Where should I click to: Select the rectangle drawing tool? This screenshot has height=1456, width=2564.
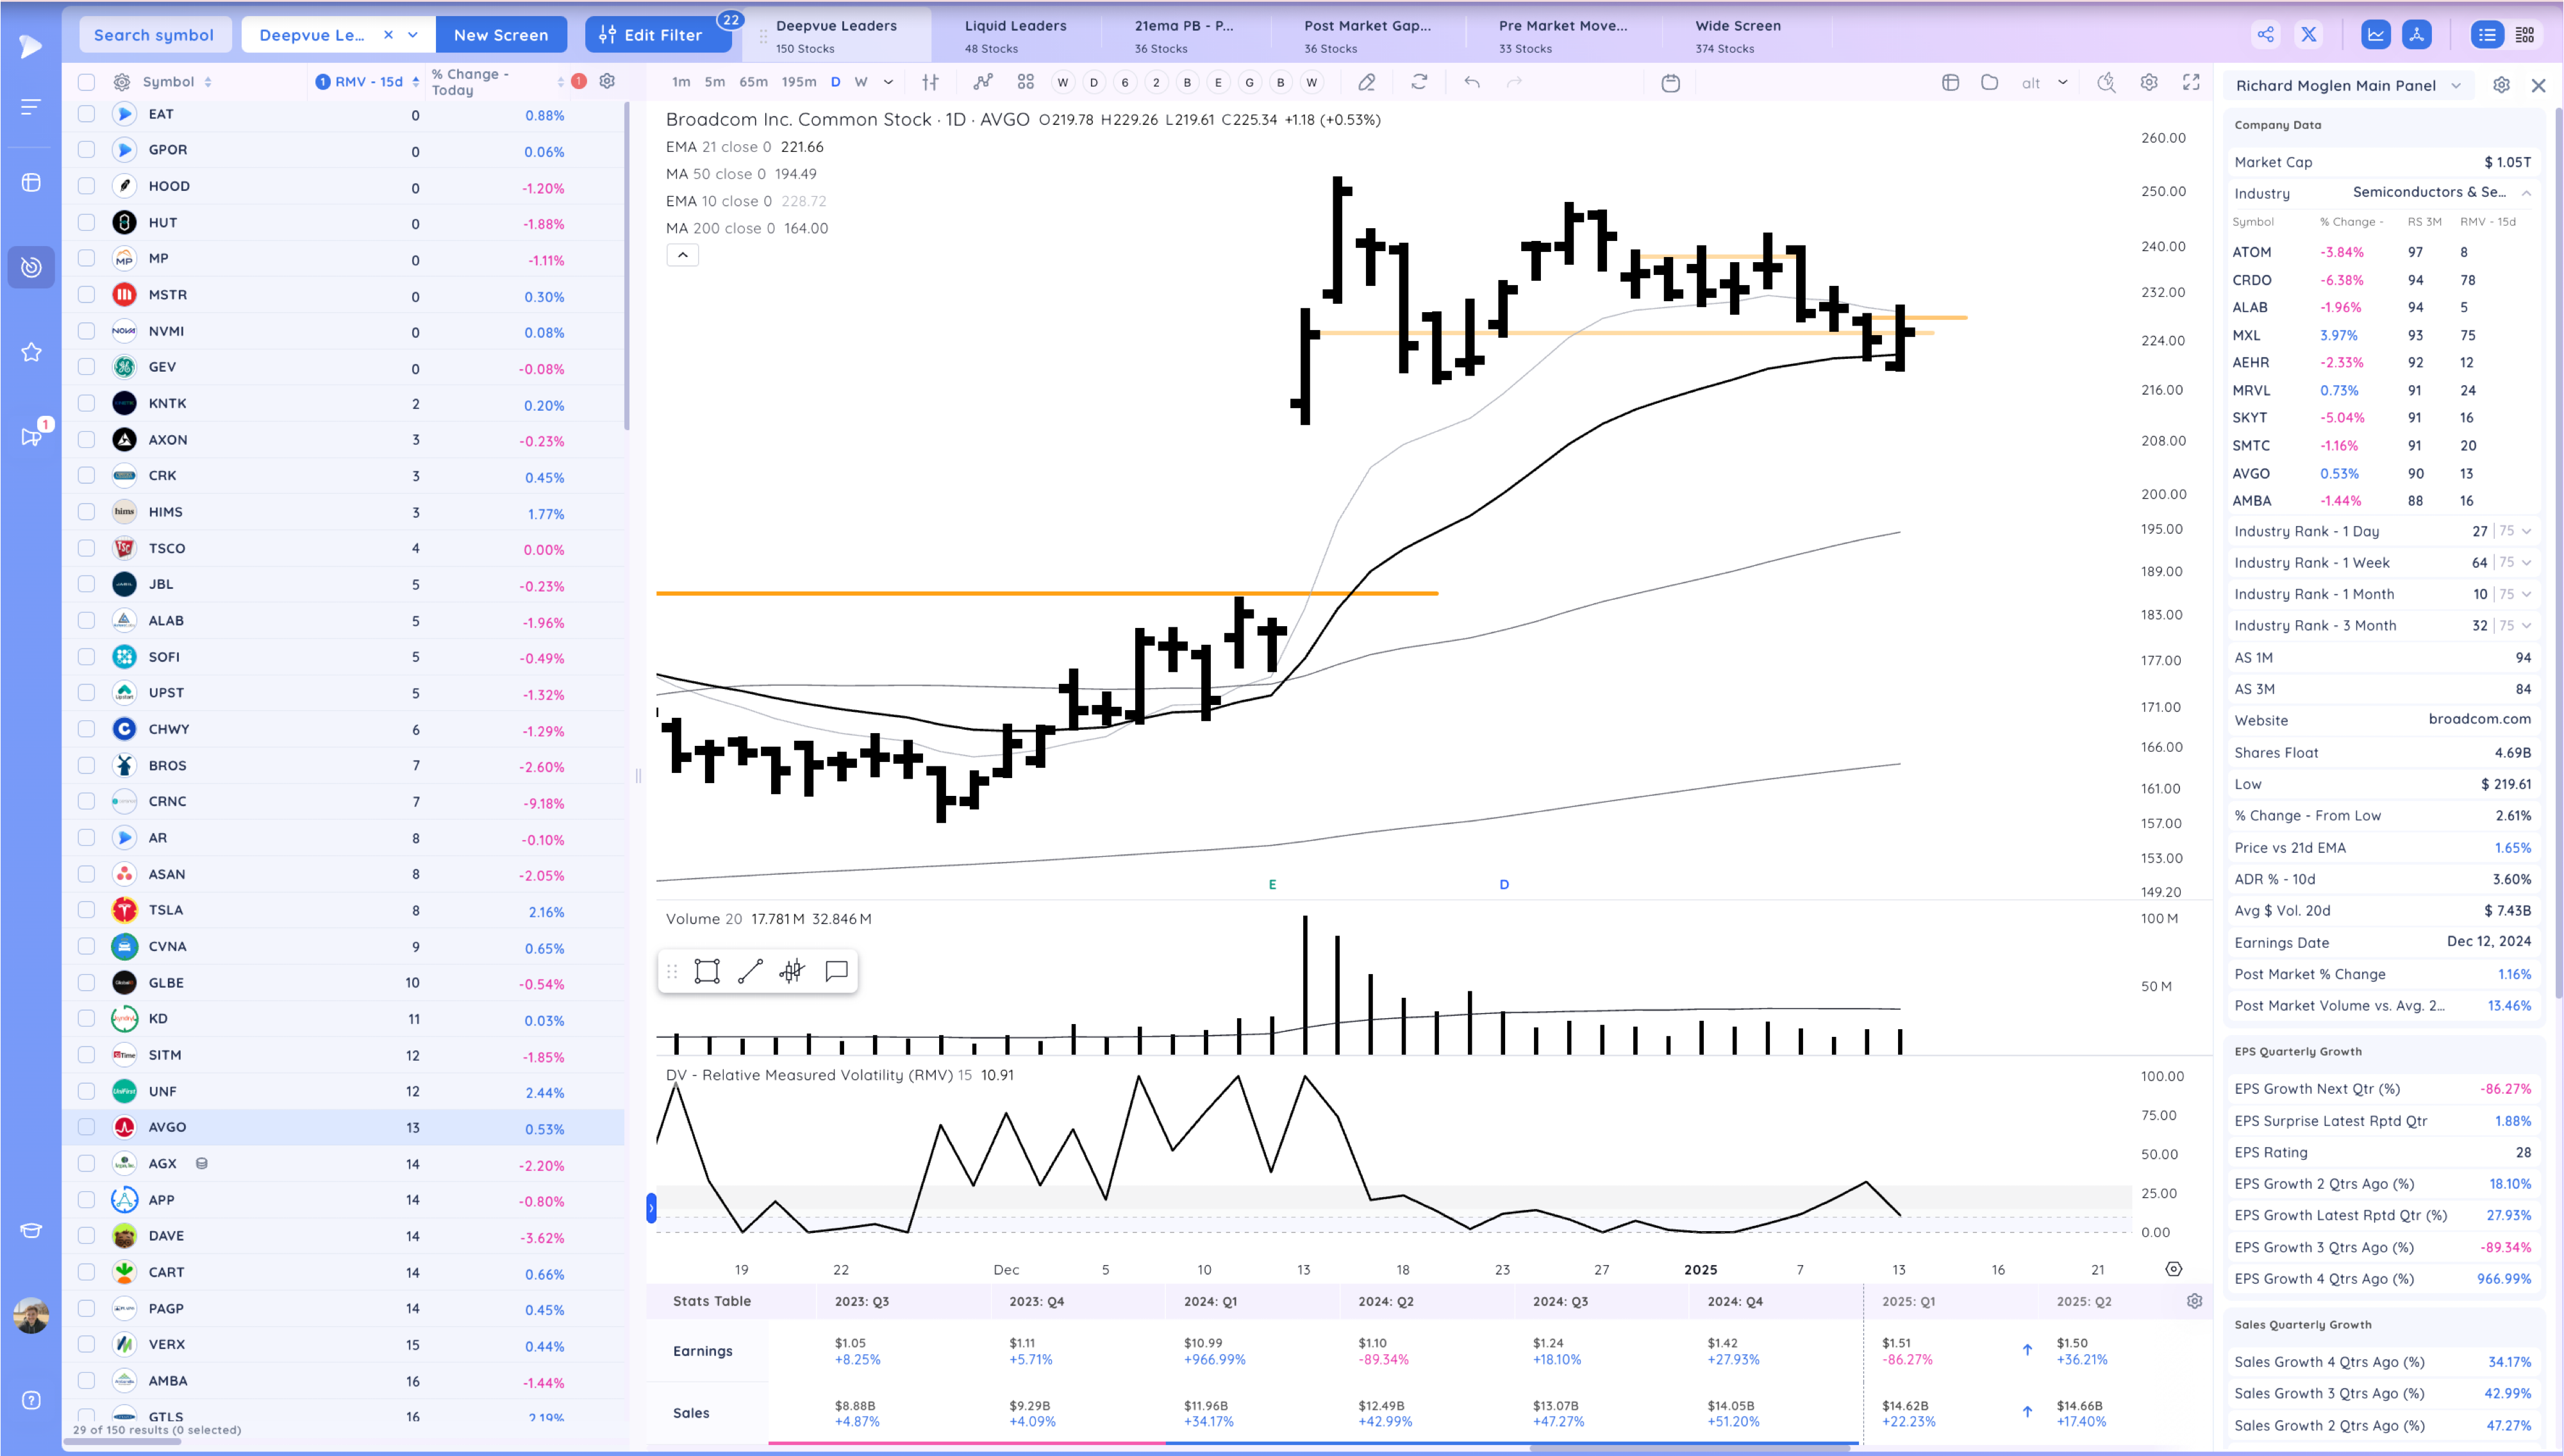point(707,971)
